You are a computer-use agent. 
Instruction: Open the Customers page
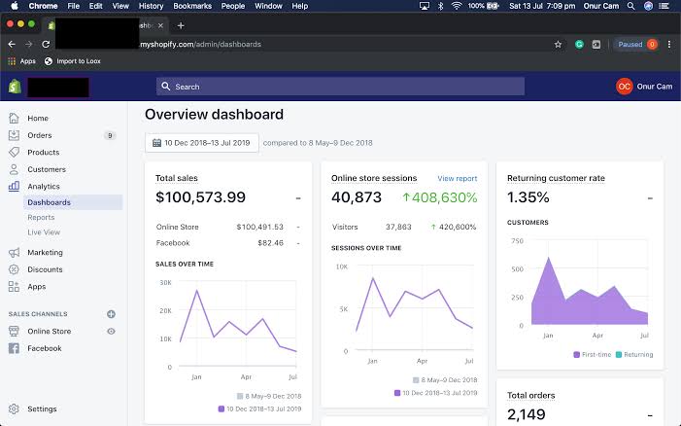click(x=47, y=169)
